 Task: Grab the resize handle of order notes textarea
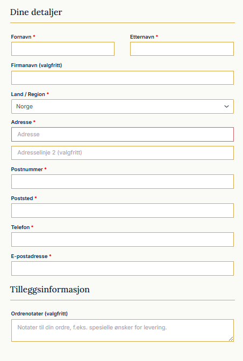(231, 338)
